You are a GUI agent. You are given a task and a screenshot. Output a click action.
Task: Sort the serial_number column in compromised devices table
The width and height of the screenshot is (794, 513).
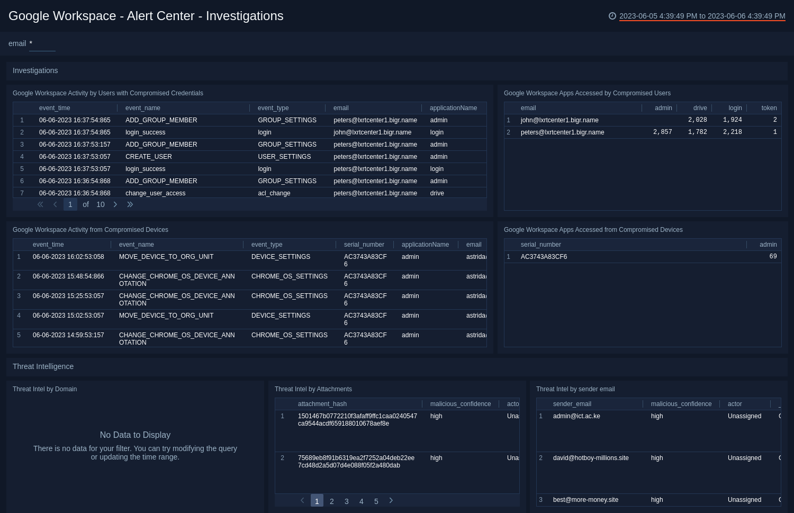(364, 245)
